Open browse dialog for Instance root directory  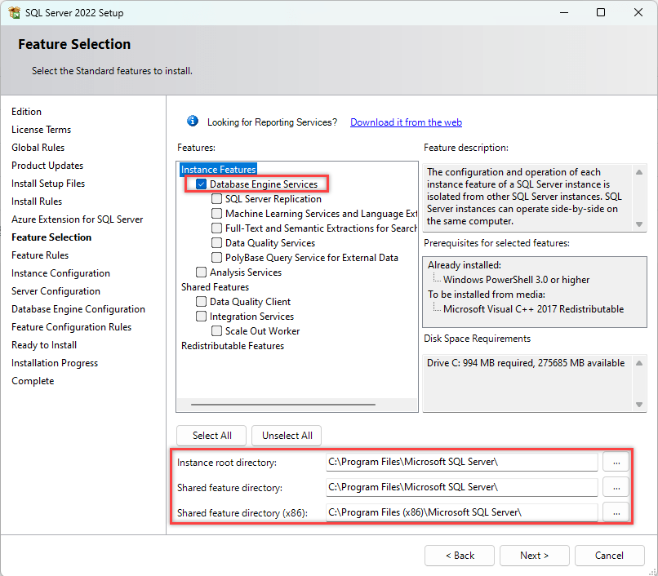616,462
